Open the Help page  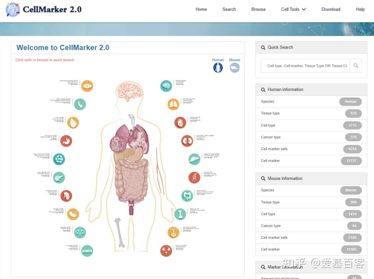360,9
